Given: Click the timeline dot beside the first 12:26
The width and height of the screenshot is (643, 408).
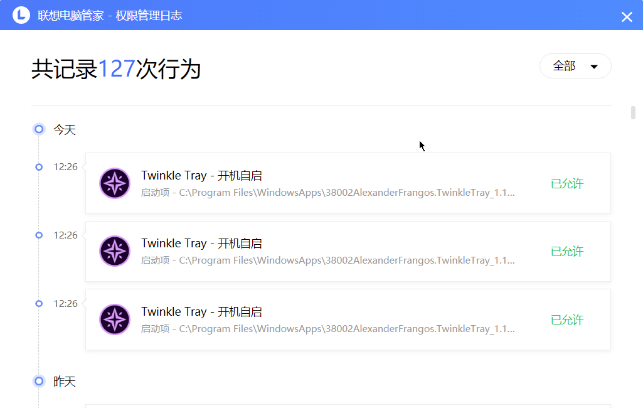Looking at the screenshot, I should 39,167.
